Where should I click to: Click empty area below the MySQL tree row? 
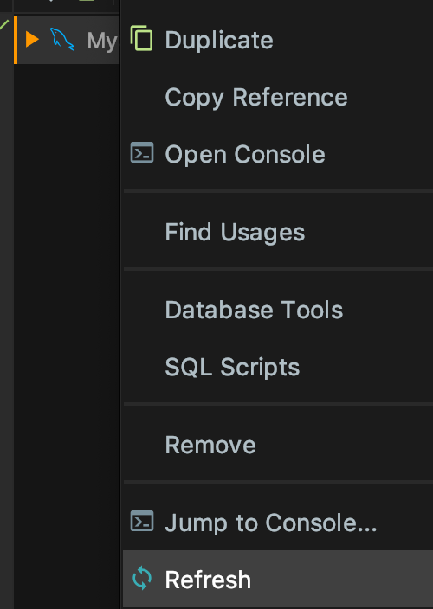click(x=67, y=334)
